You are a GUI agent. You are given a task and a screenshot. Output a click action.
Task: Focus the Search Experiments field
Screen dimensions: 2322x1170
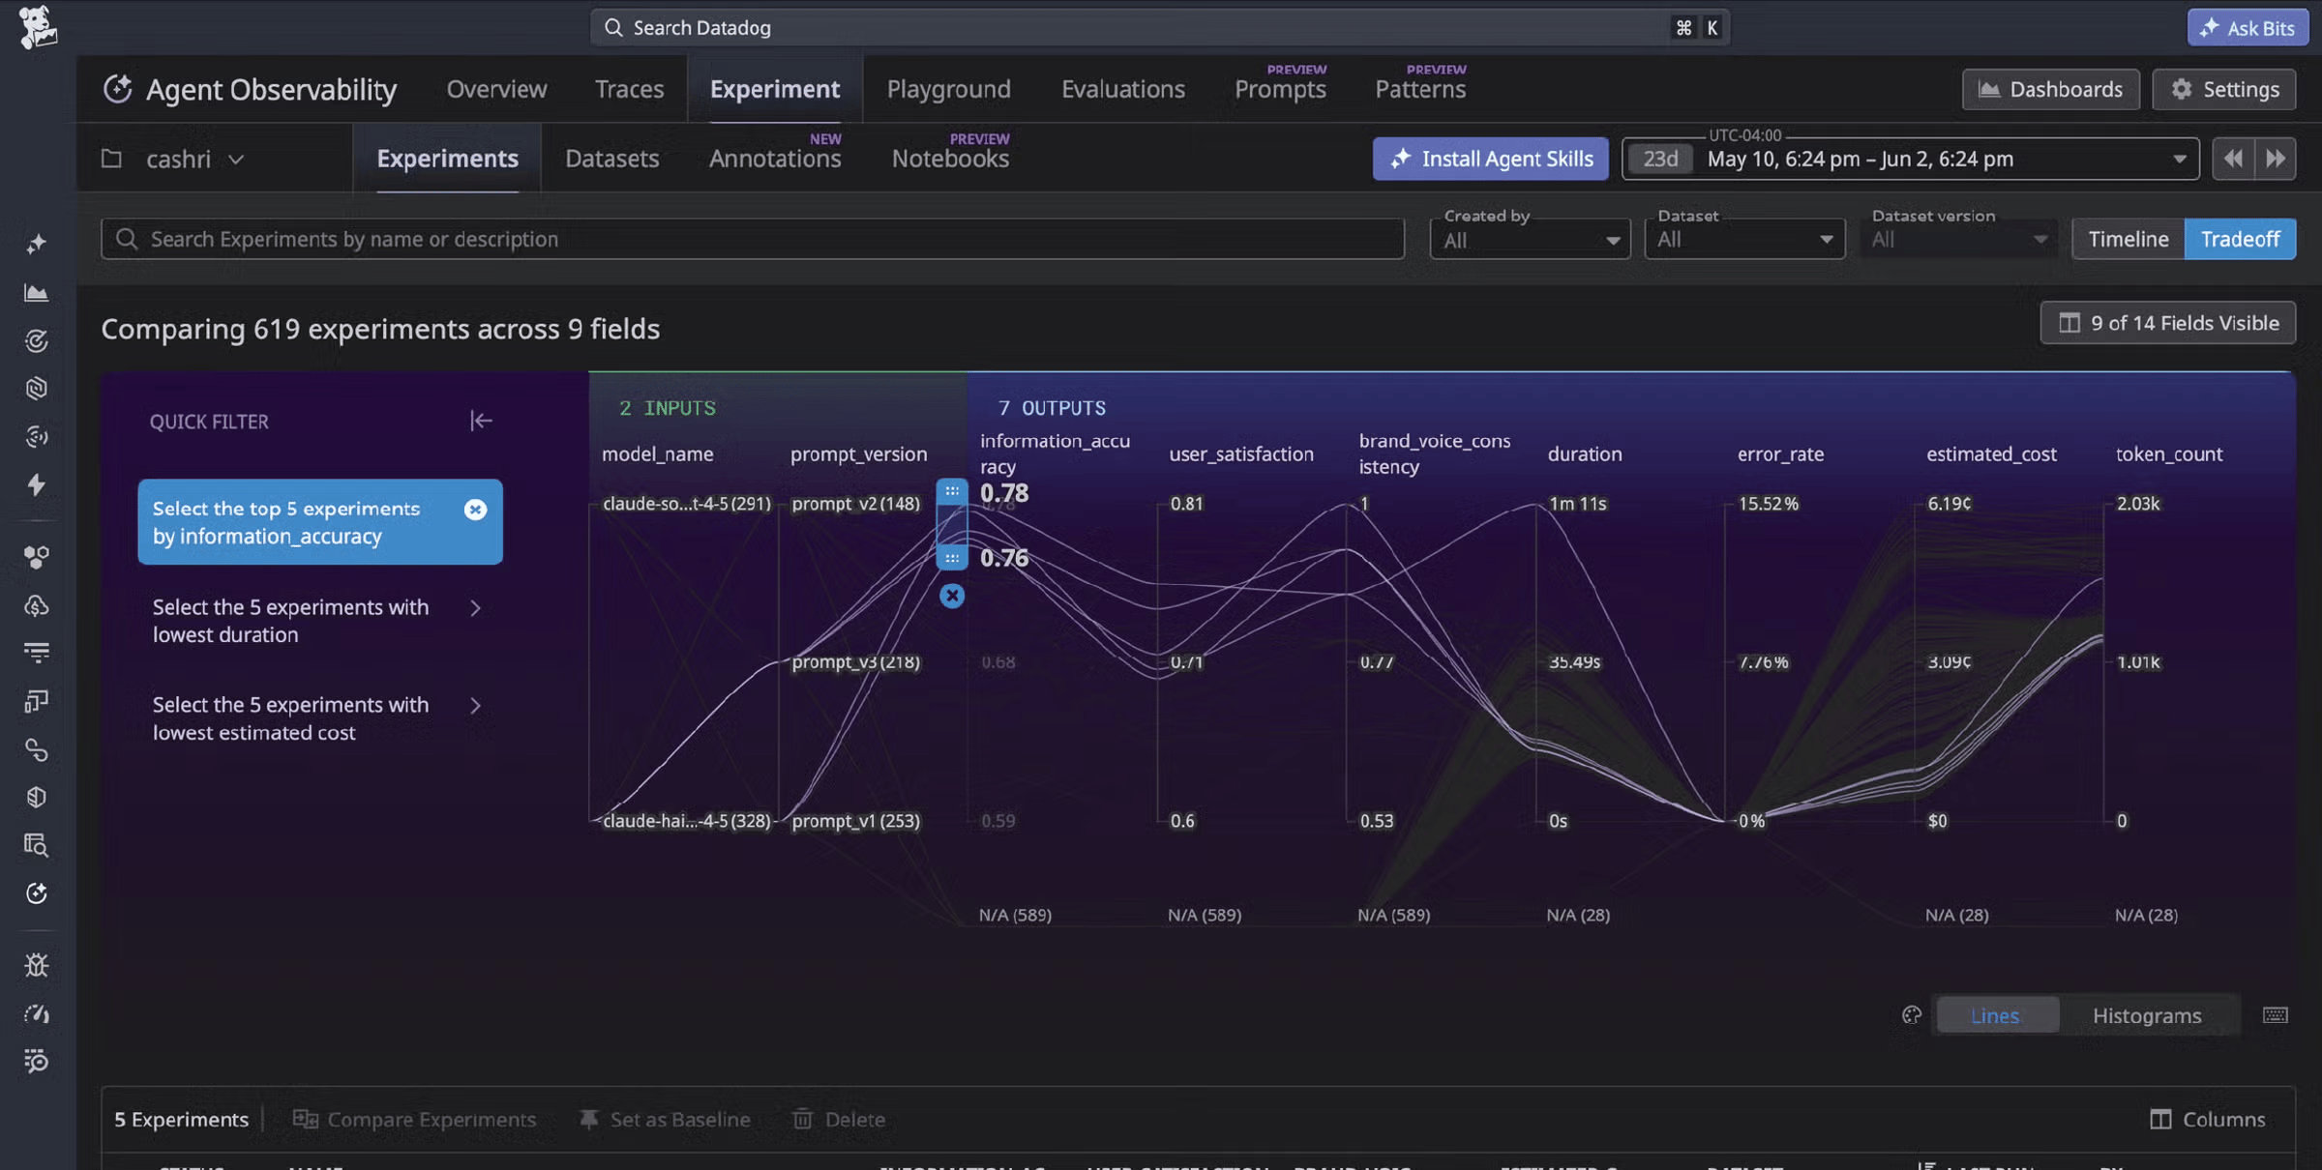(x=753, y=239)
